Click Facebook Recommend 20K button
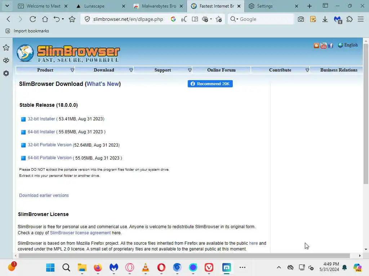Viewport: 369px width, 276px height. tap(210, 84)
